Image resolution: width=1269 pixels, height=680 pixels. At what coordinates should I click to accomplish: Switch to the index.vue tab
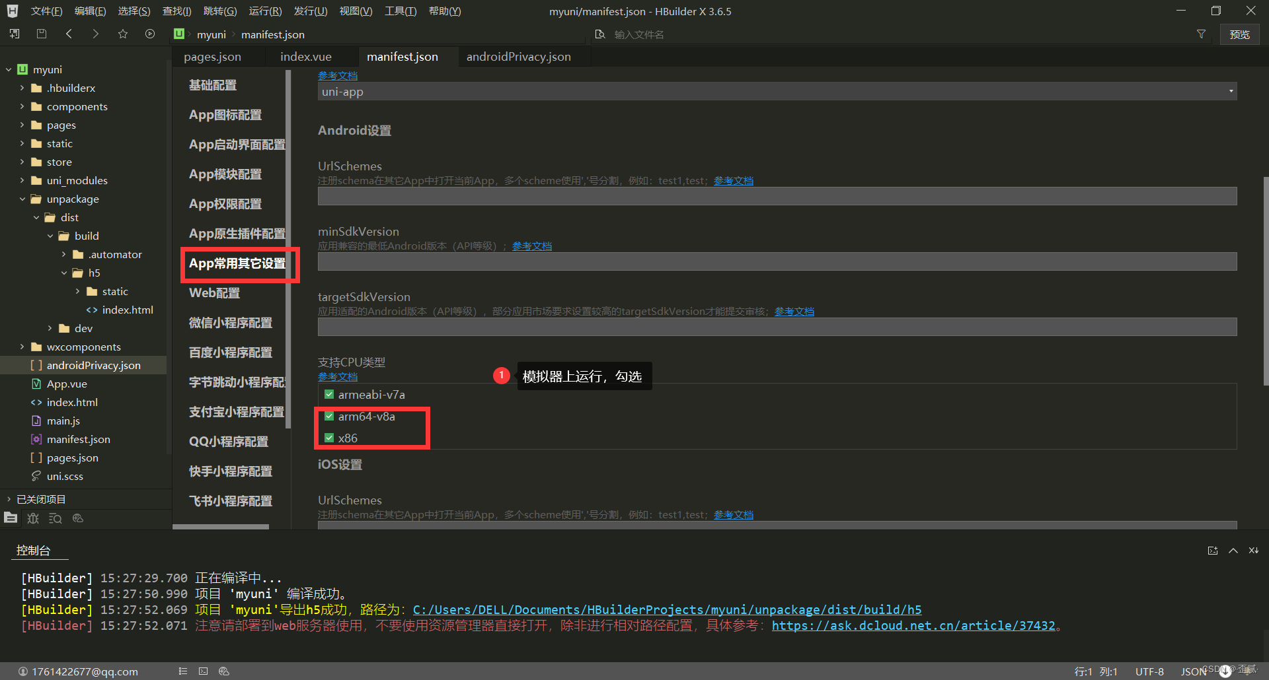pos(306,57)
